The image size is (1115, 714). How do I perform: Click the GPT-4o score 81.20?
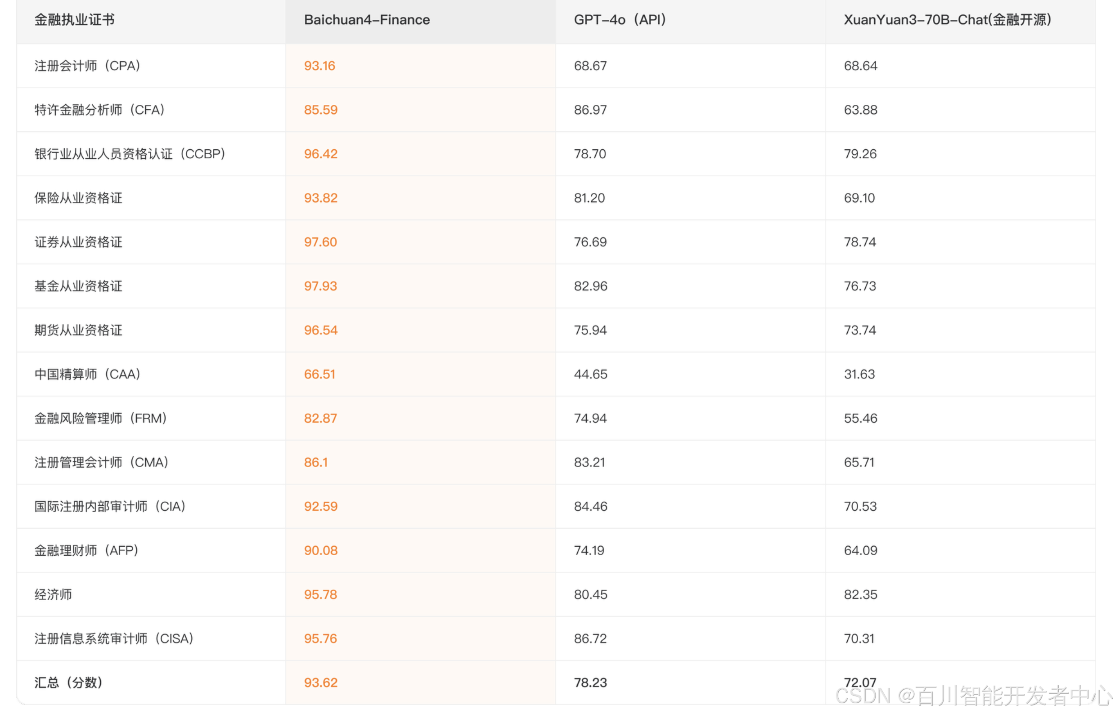pos(589,198)
